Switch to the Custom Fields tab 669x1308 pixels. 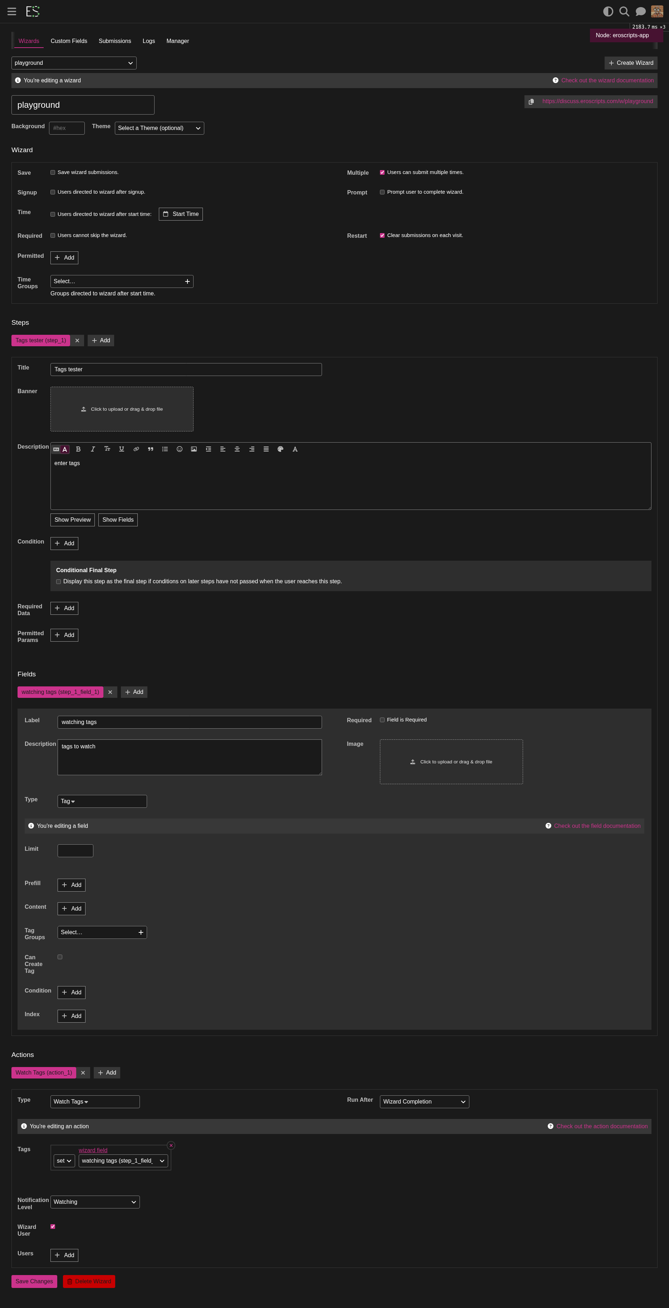coord(69,41)
